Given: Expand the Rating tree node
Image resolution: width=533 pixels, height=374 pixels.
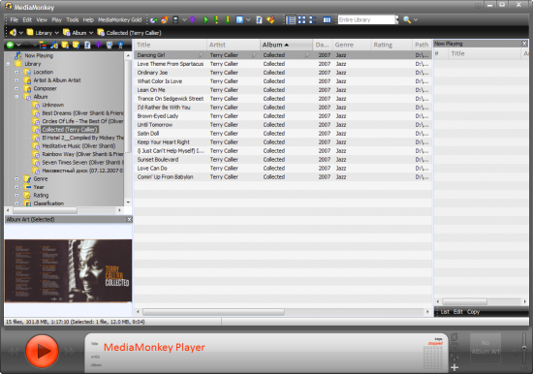Looking at the screenshot, I should (x=16, y=195).
